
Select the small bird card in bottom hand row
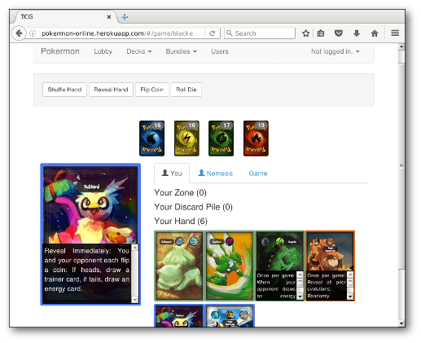(x=179, y=315)
